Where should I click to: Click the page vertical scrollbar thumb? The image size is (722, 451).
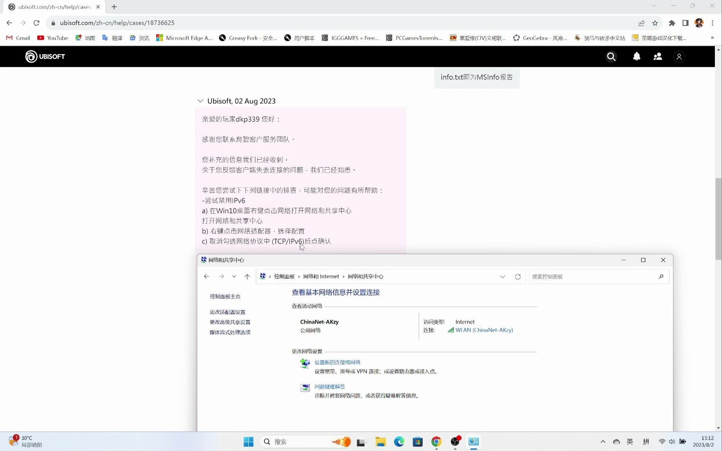pos(719,219)
